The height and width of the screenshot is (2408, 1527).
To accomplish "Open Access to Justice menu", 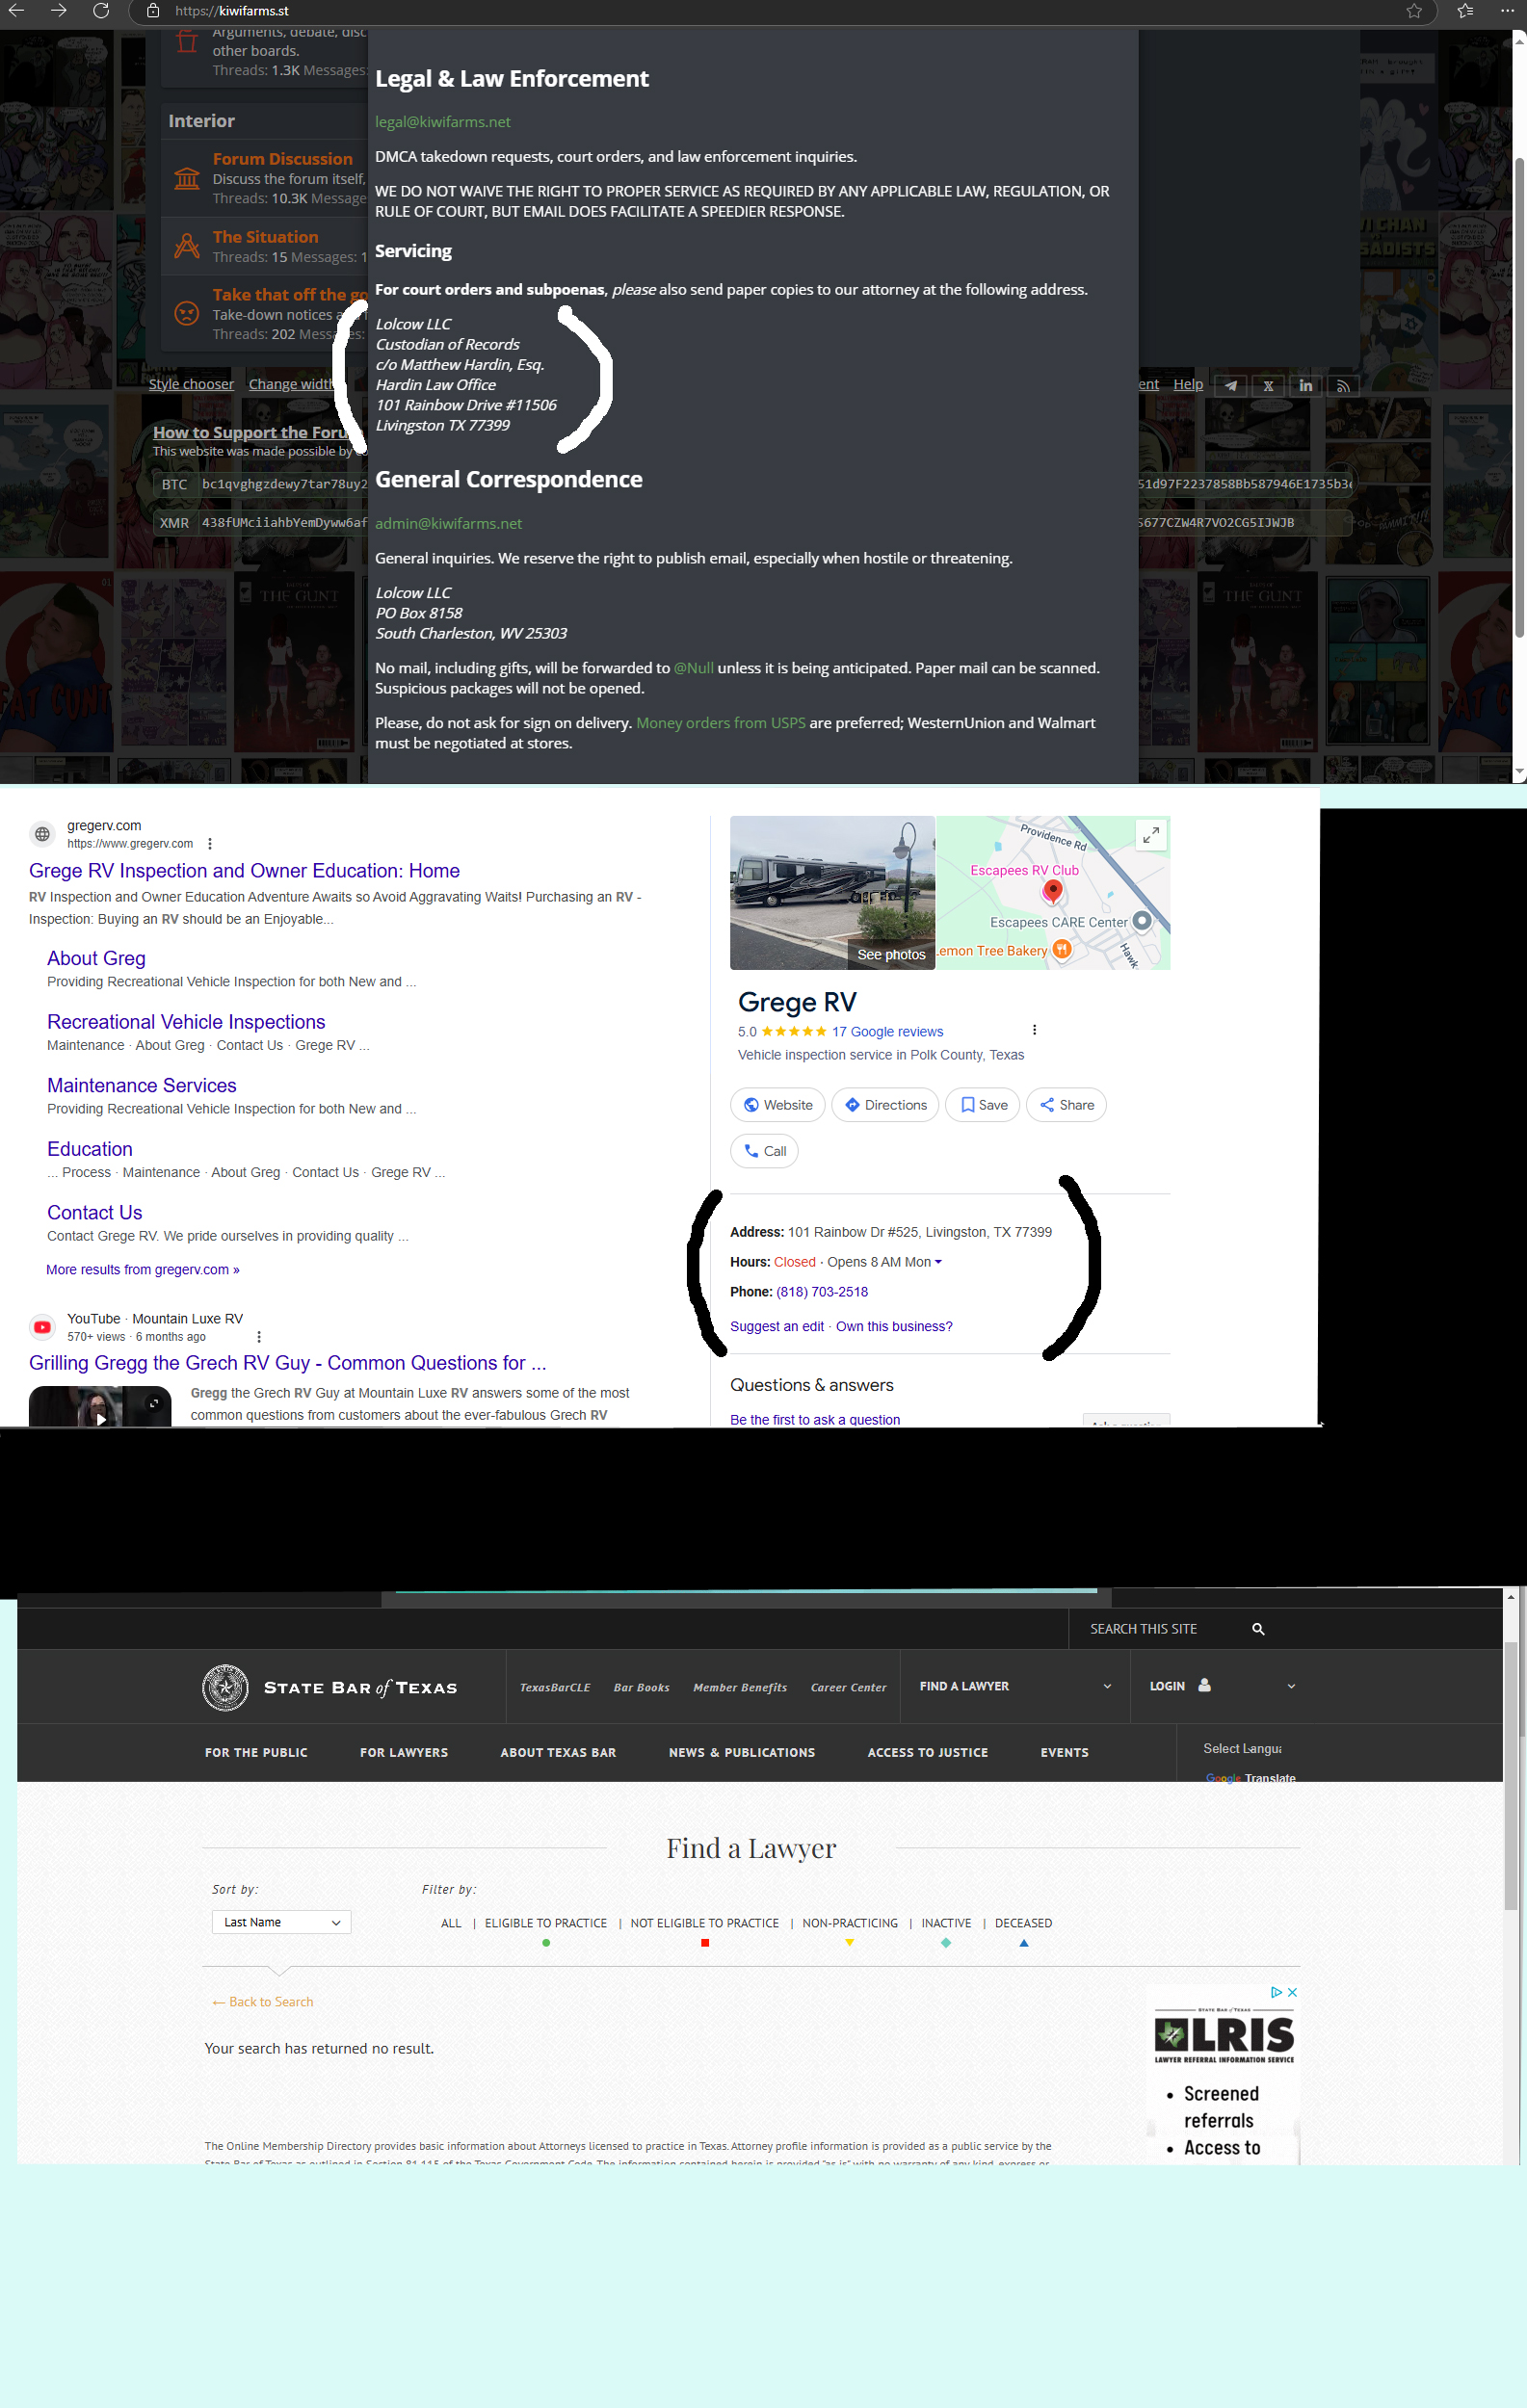I will pos(928,1752).
